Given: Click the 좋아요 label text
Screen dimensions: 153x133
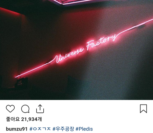Looking at the screenshot, I should pos(13,119).
